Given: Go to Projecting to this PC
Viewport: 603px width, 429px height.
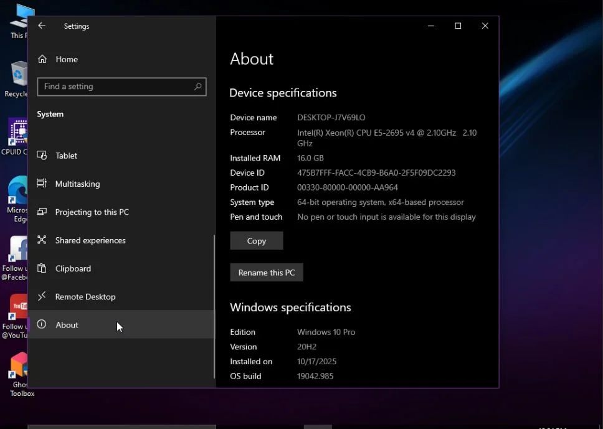Looking at the screenshot, I should tap(121, 212).
